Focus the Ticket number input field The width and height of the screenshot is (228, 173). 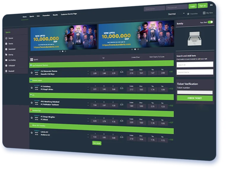195,92
